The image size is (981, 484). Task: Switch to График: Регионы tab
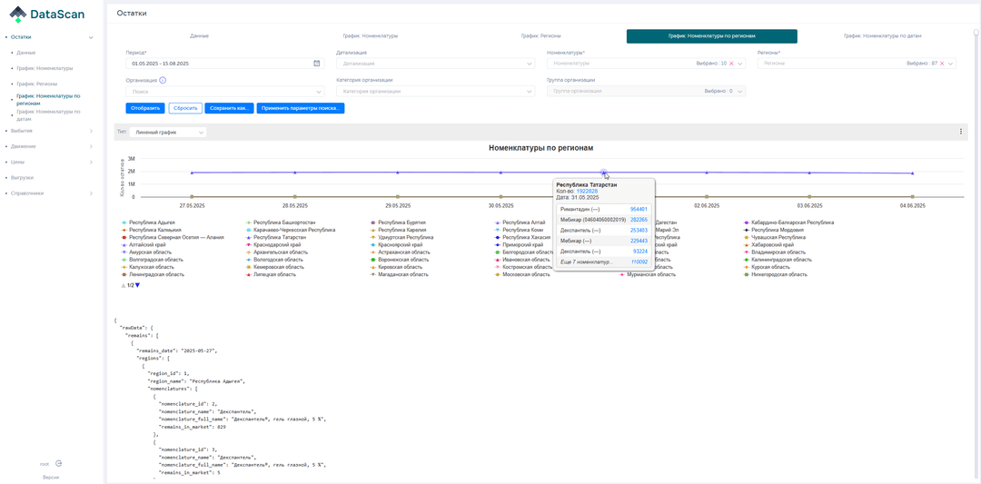coord(540,36)
